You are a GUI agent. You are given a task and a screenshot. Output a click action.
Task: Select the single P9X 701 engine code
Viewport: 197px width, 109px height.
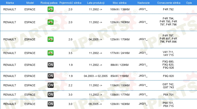[x=168, y=95]
